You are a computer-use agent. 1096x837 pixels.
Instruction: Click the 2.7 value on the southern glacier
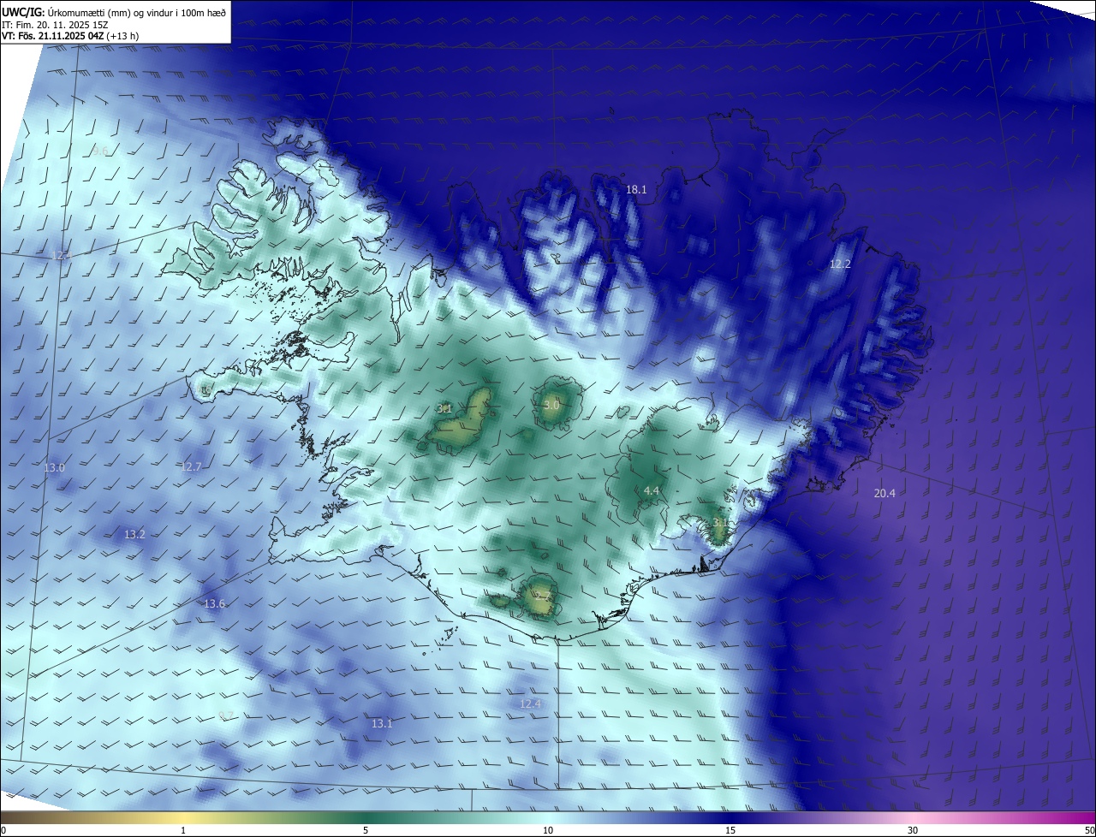[542, 596]
